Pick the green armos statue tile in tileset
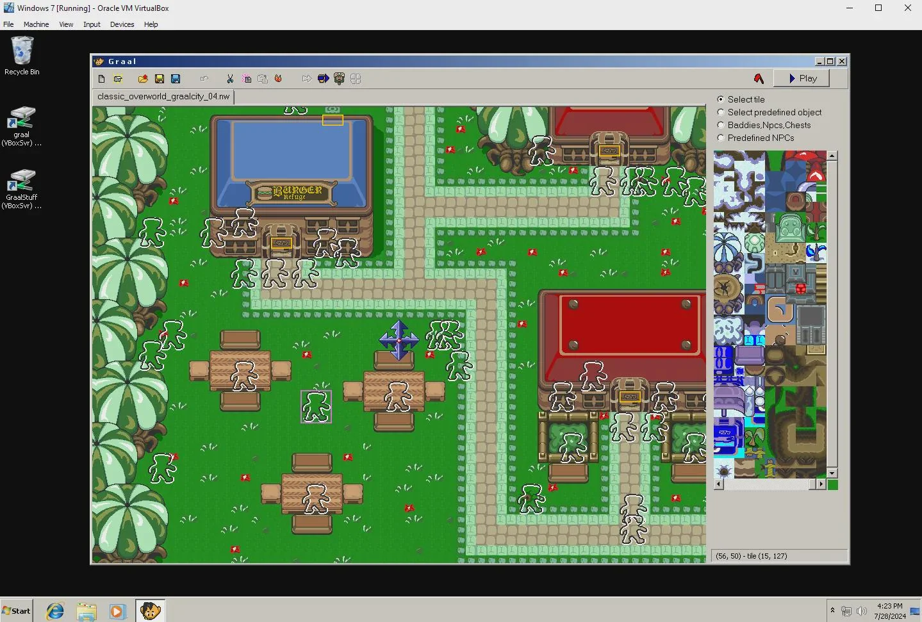 [789, 227]
